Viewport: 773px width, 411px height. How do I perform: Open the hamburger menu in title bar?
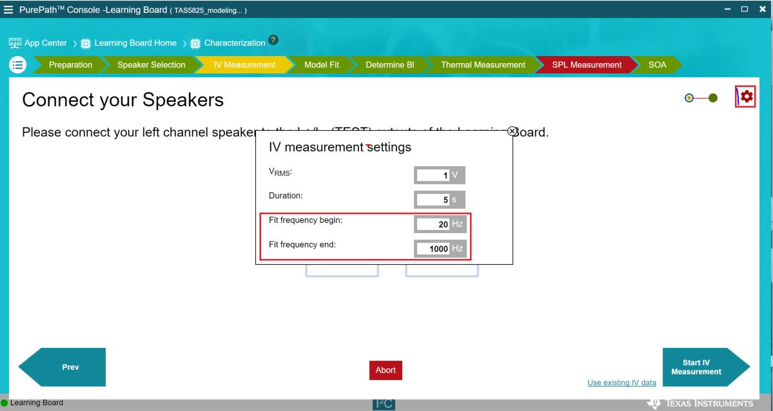(x=8, y=10)
